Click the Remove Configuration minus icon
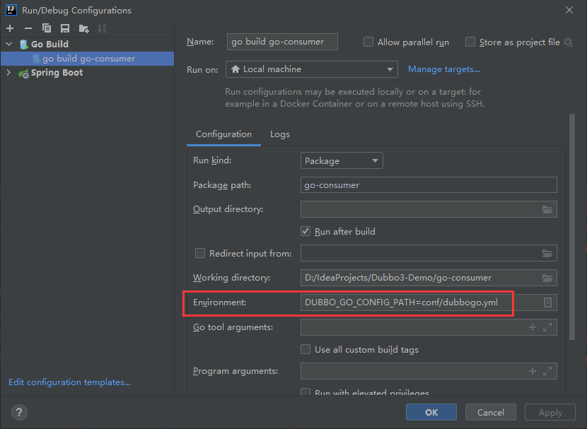This screenshot has width=587, height=429. tap(28, 28)
